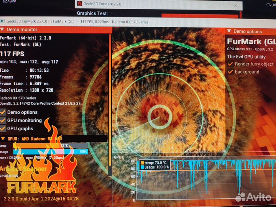Click the graph legend usage: 100.0 %
Screen dimensions: 276x207
pos(155,167)
